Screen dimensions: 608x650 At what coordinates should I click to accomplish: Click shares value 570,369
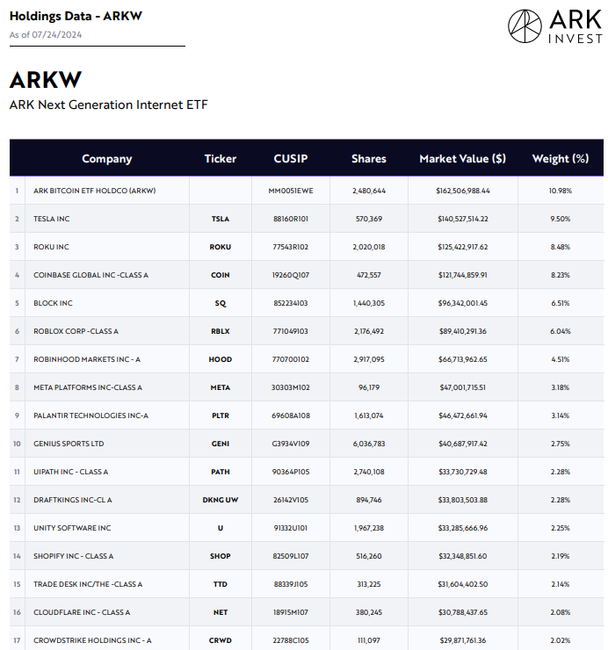[369, 219]
